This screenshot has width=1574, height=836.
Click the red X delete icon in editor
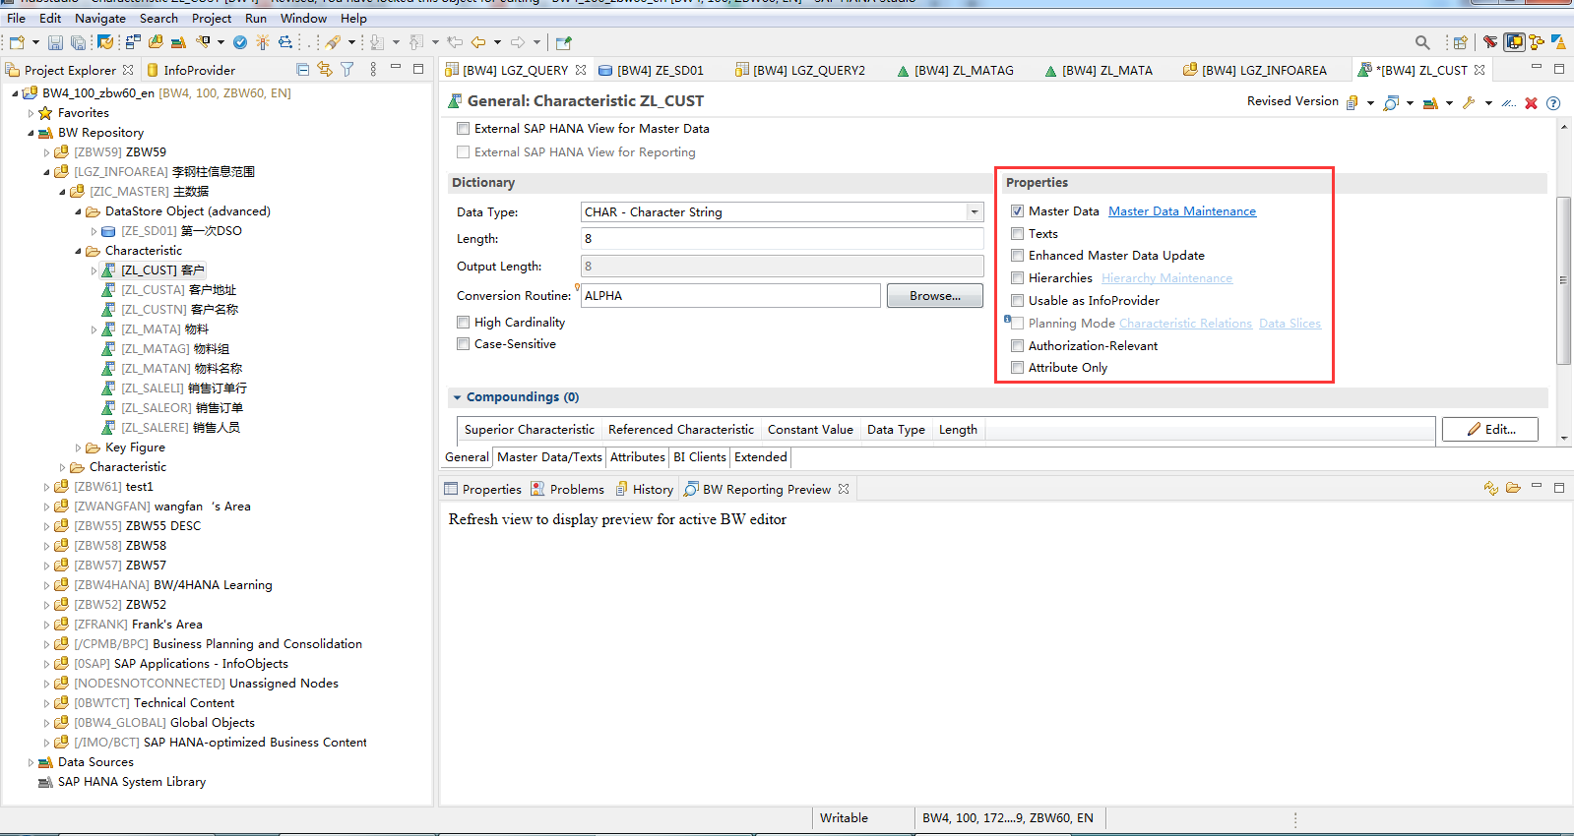(1531, 102)
